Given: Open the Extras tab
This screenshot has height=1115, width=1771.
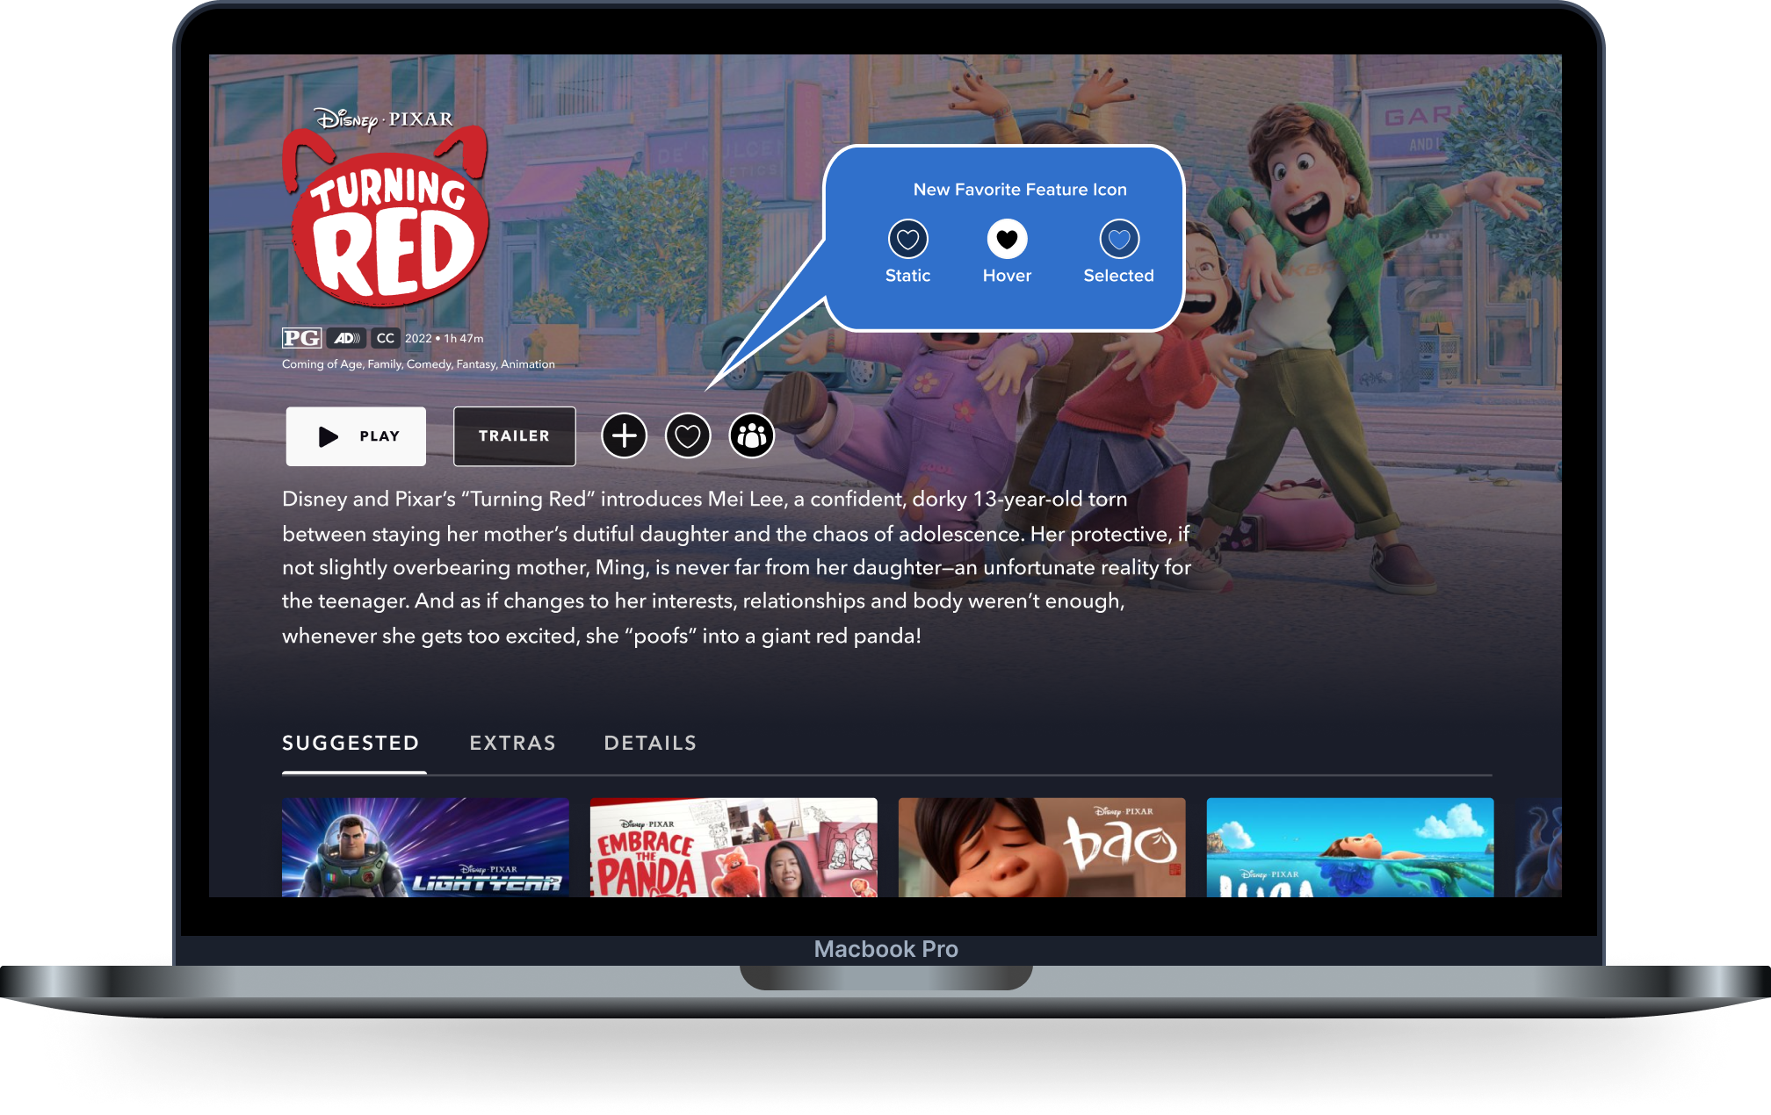Looking at the screenshot, I should 513,743.
